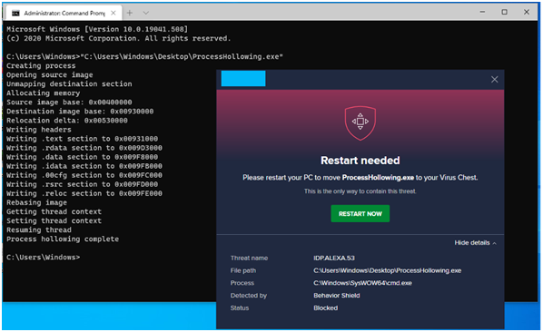Image resolution: width=543 pixels, height=332 pixels.
Task: Click the 'Process hollowing complete' output line
Action: pos(63,239)
